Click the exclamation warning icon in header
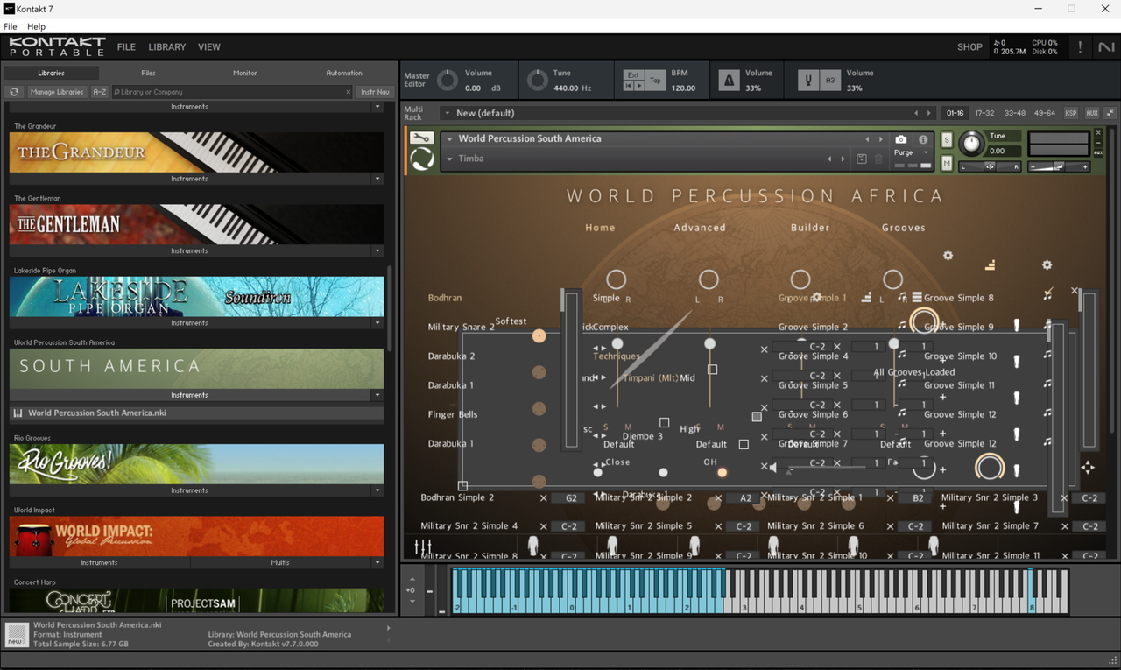 1080,47
